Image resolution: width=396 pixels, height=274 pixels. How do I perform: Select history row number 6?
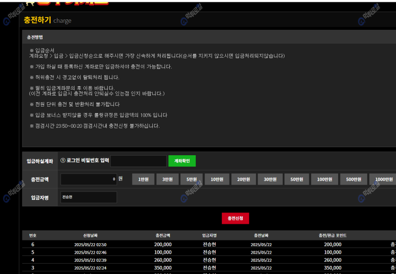click(33, 245)
